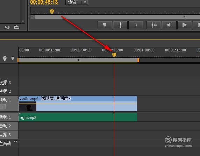Click the monitor zoom scroll bar
The image size is (200, 156).
point(117,17)
